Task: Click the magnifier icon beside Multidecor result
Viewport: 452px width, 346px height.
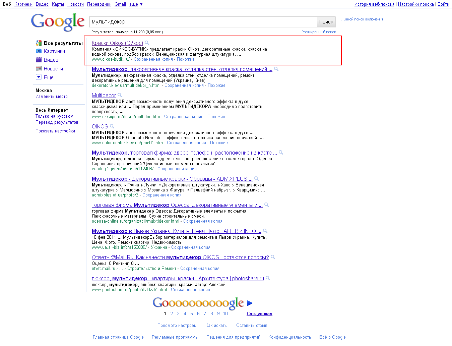Action: (120, 95)
